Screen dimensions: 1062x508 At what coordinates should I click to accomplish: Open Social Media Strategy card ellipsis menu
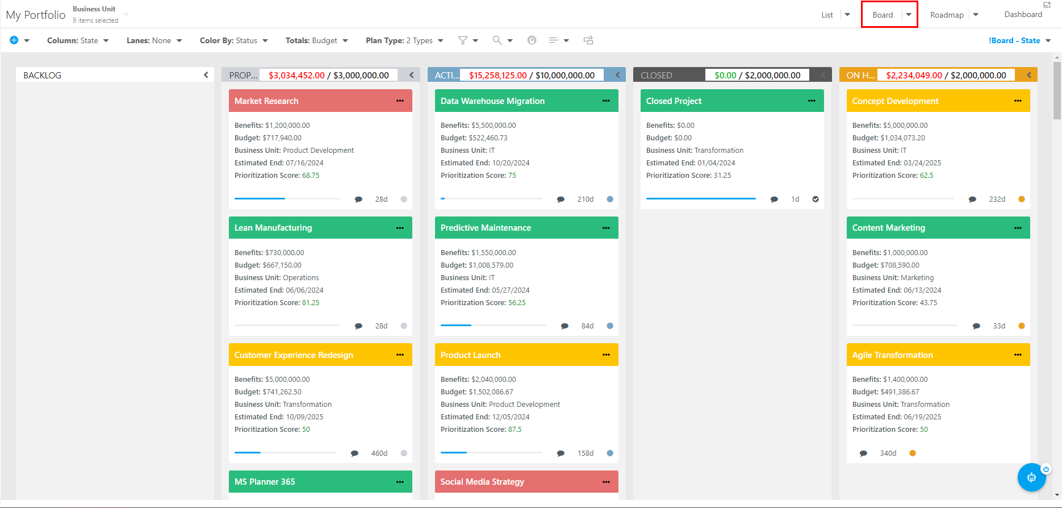coord(607,482)
